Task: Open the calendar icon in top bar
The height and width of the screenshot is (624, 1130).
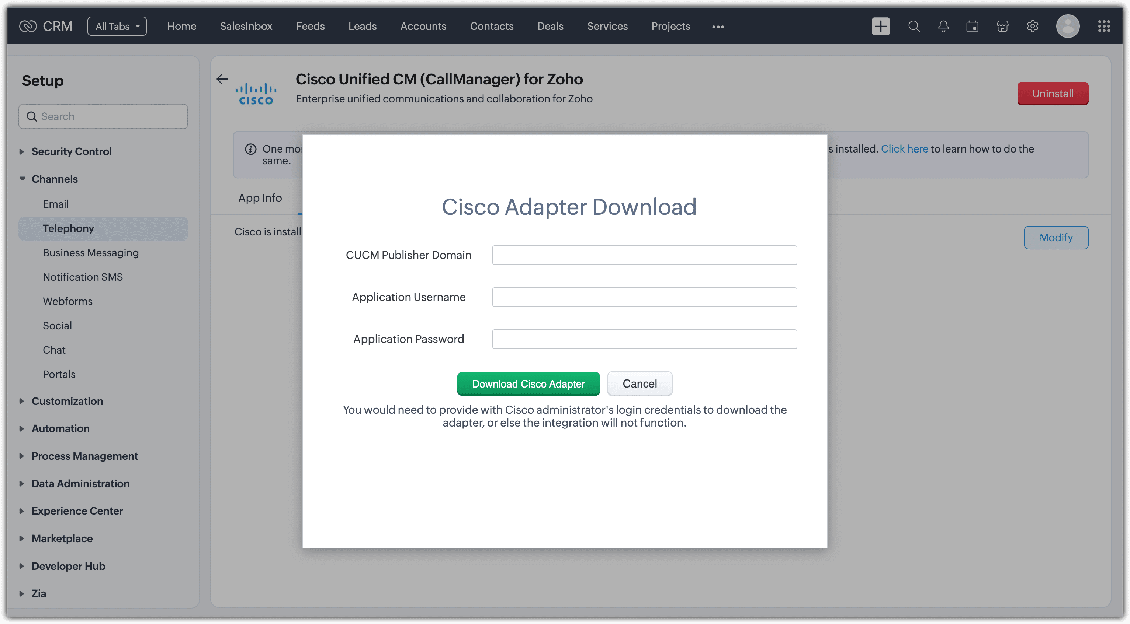Action: (x=972, y=26)
